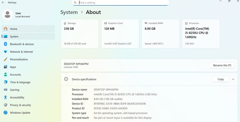Focus the Find a setting search box
The image size is (240, 122).
tap(122, 3)
